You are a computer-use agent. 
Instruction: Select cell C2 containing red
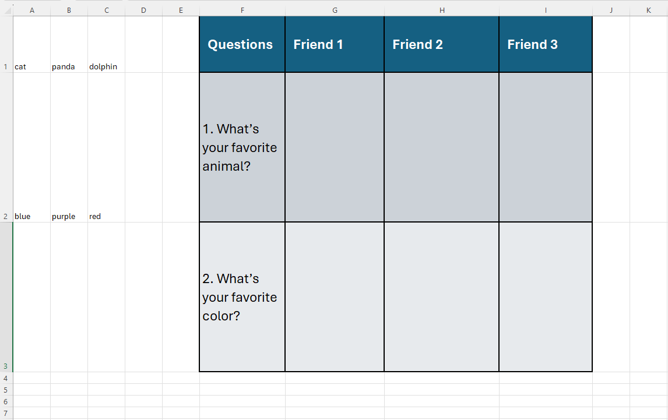pyautogui.click(x=107, y=147)
